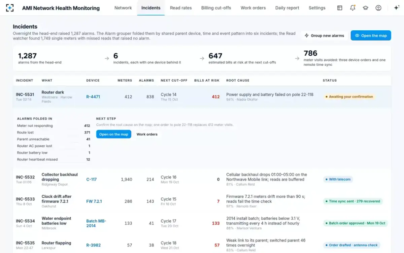Open the notifications bell icon
The image size is (404, 253).
pyautogui.click(x=352, y=8)
